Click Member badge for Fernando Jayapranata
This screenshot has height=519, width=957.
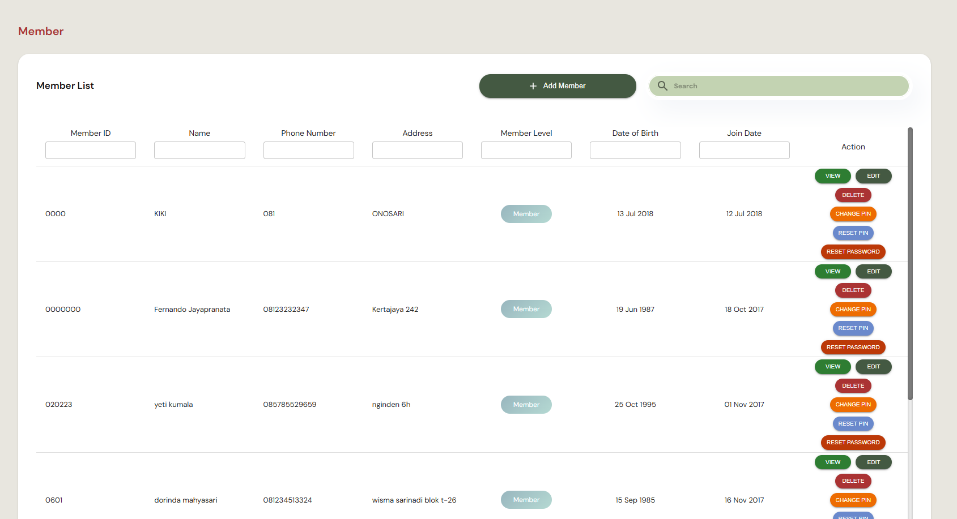point(526,309)
